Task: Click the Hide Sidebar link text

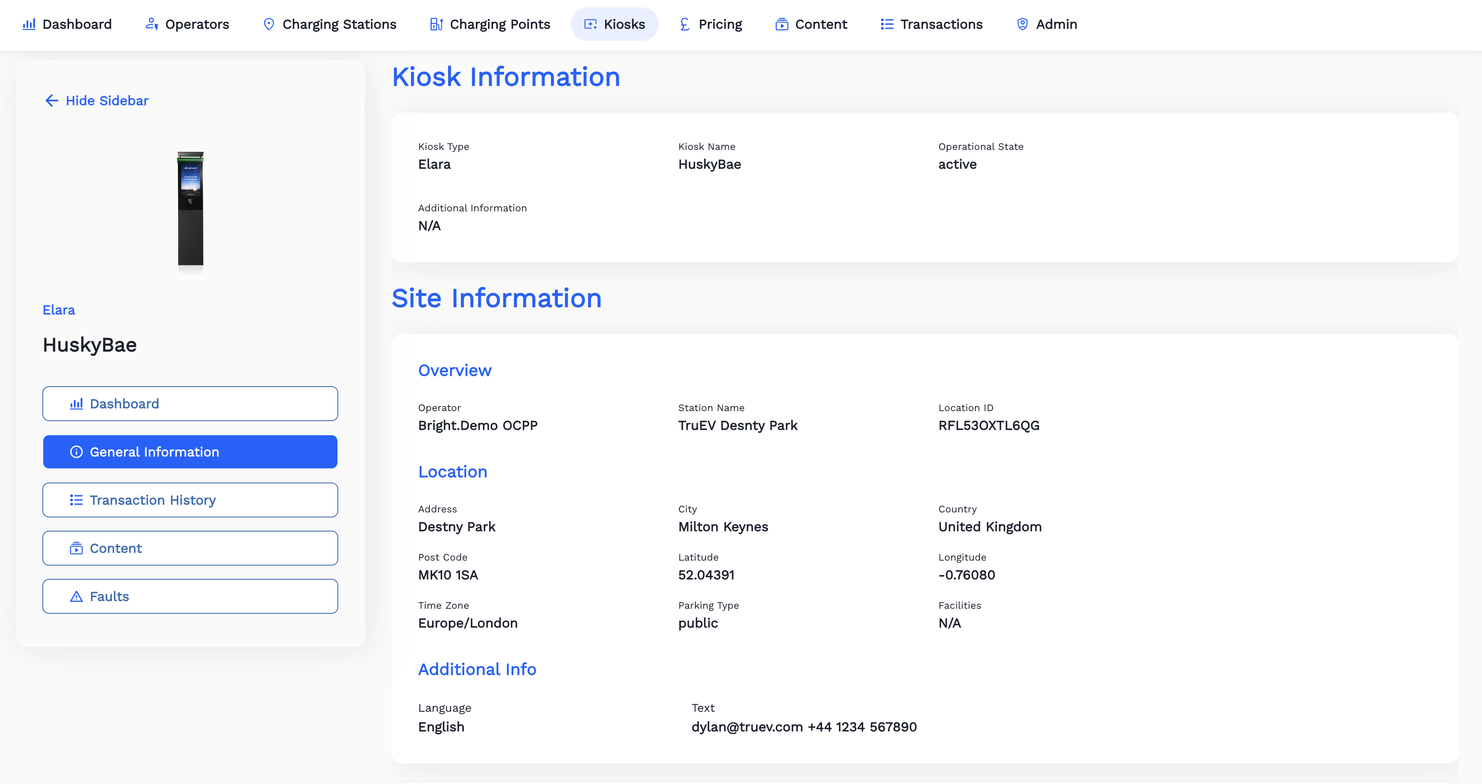Action: tap(107, 100)
